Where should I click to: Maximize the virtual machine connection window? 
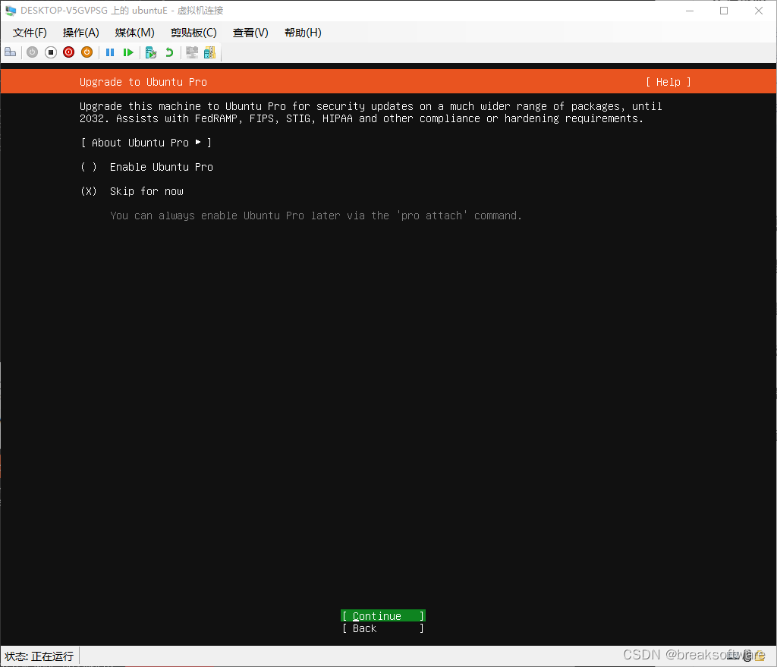[723, 11]
